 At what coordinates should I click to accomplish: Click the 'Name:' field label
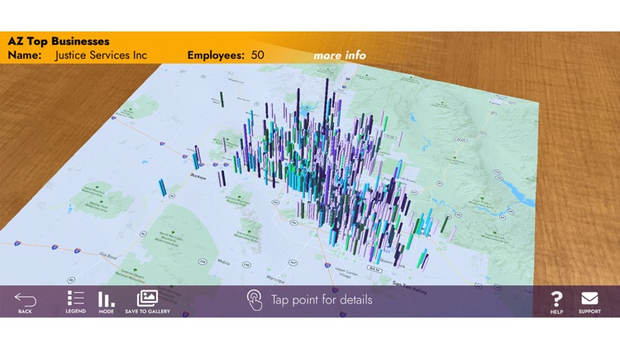[x=25, y=55]
